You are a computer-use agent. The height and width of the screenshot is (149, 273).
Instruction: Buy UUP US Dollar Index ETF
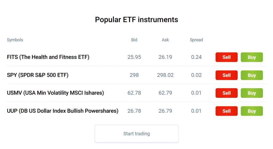pyautogui.click(x=252, y=111)
